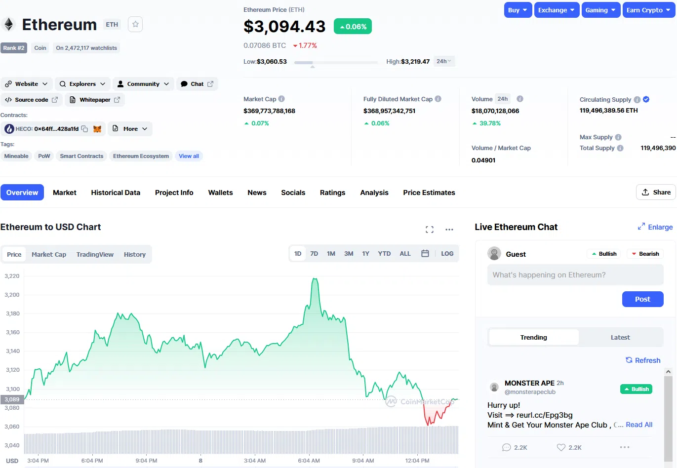Open info icon next to Total Supply
The width and height of the screenshot is (677, 468).
coord(620,148)
